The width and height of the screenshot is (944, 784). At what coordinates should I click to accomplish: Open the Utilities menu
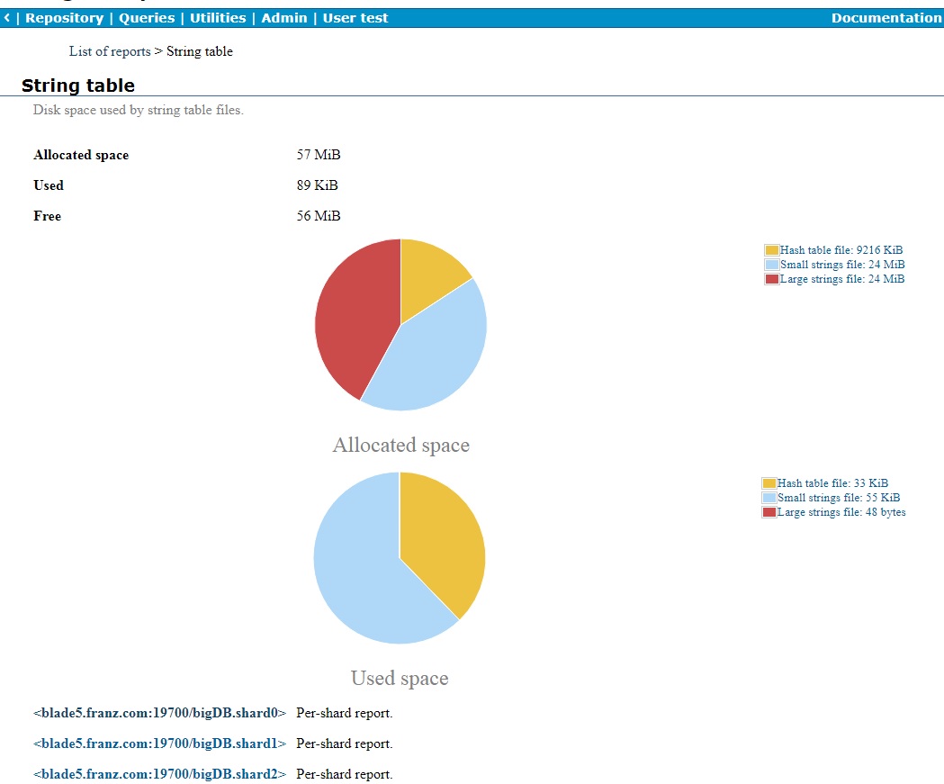217,17
